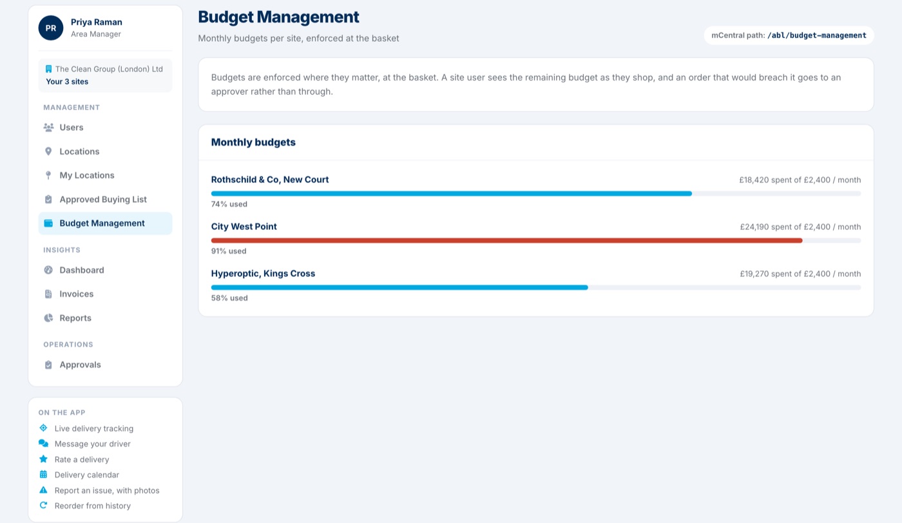
Task: Click the PR profile avatar
Action: [x=51, y=28]
